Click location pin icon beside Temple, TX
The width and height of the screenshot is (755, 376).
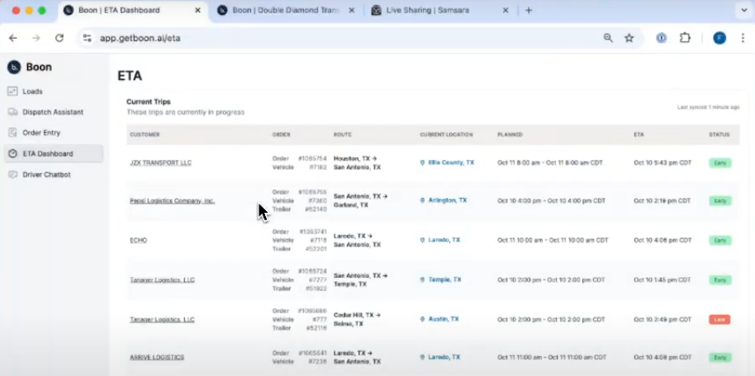click(x=422, y=280)
